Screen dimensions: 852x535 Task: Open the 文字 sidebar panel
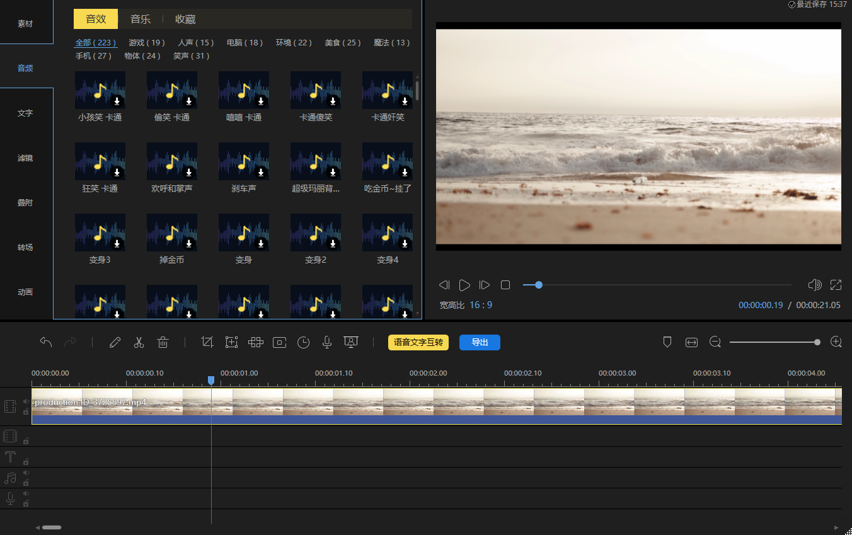[25, 113]
